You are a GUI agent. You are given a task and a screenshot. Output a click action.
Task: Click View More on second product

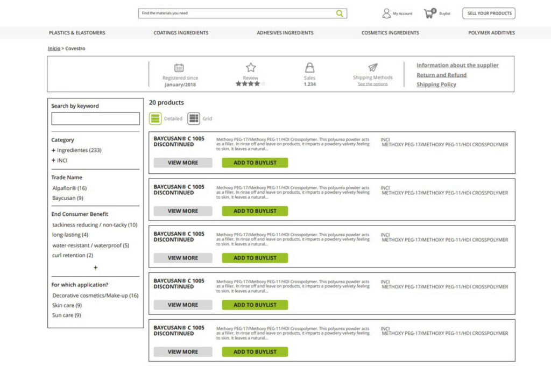[183, 211]
